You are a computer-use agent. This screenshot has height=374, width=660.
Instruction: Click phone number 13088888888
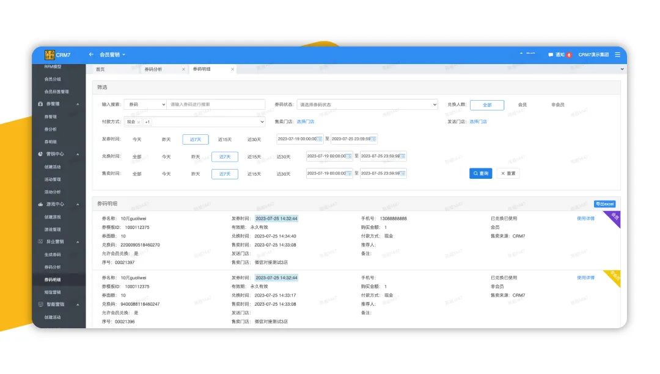393,218
